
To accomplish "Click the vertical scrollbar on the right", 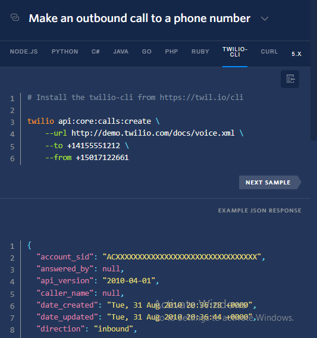I will [313, 70].
